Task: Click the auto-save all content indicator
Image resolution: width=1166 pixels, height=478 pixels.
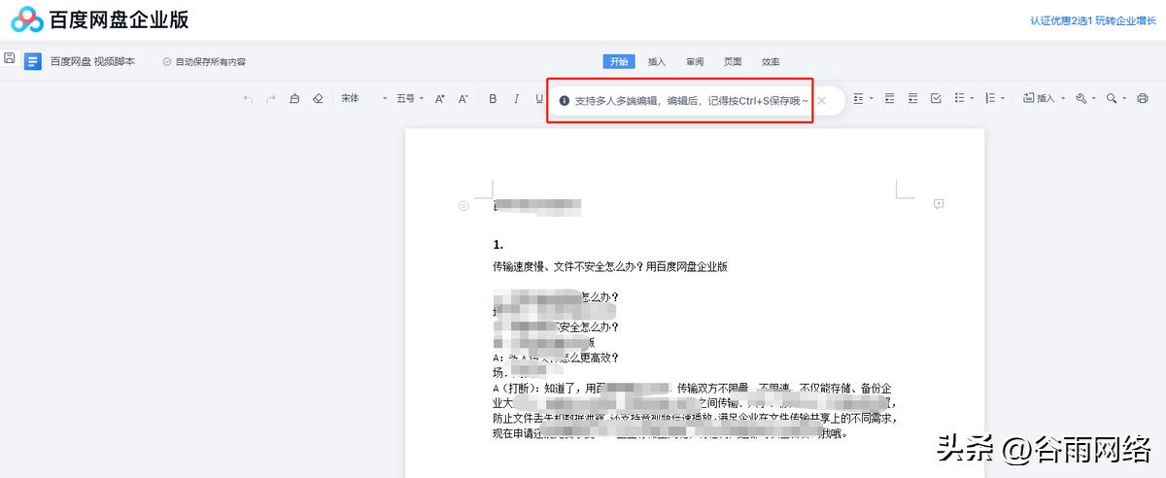Action: (x=204, y=61)
